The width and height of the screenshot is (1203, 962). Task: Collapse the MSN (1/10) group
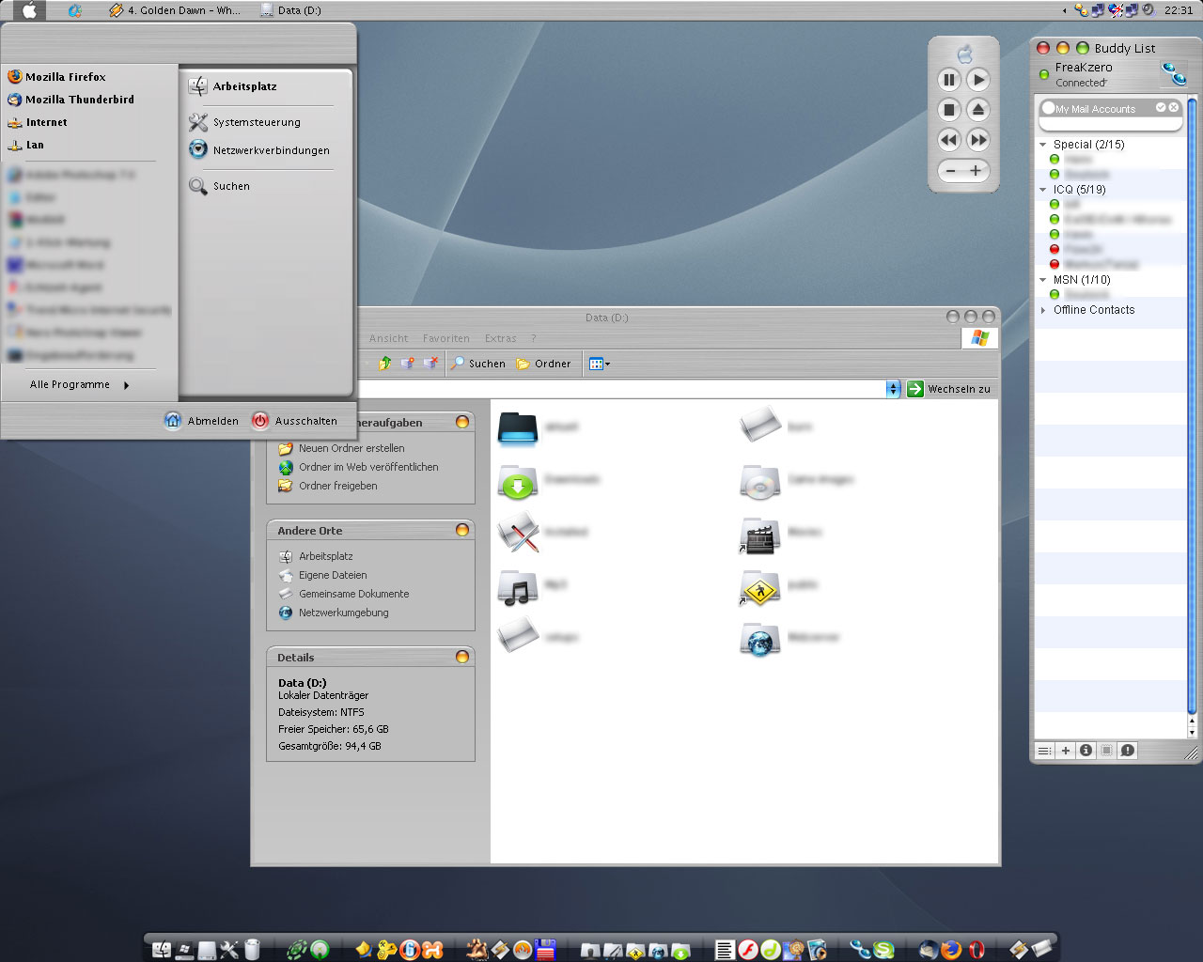coord(1043,280)
